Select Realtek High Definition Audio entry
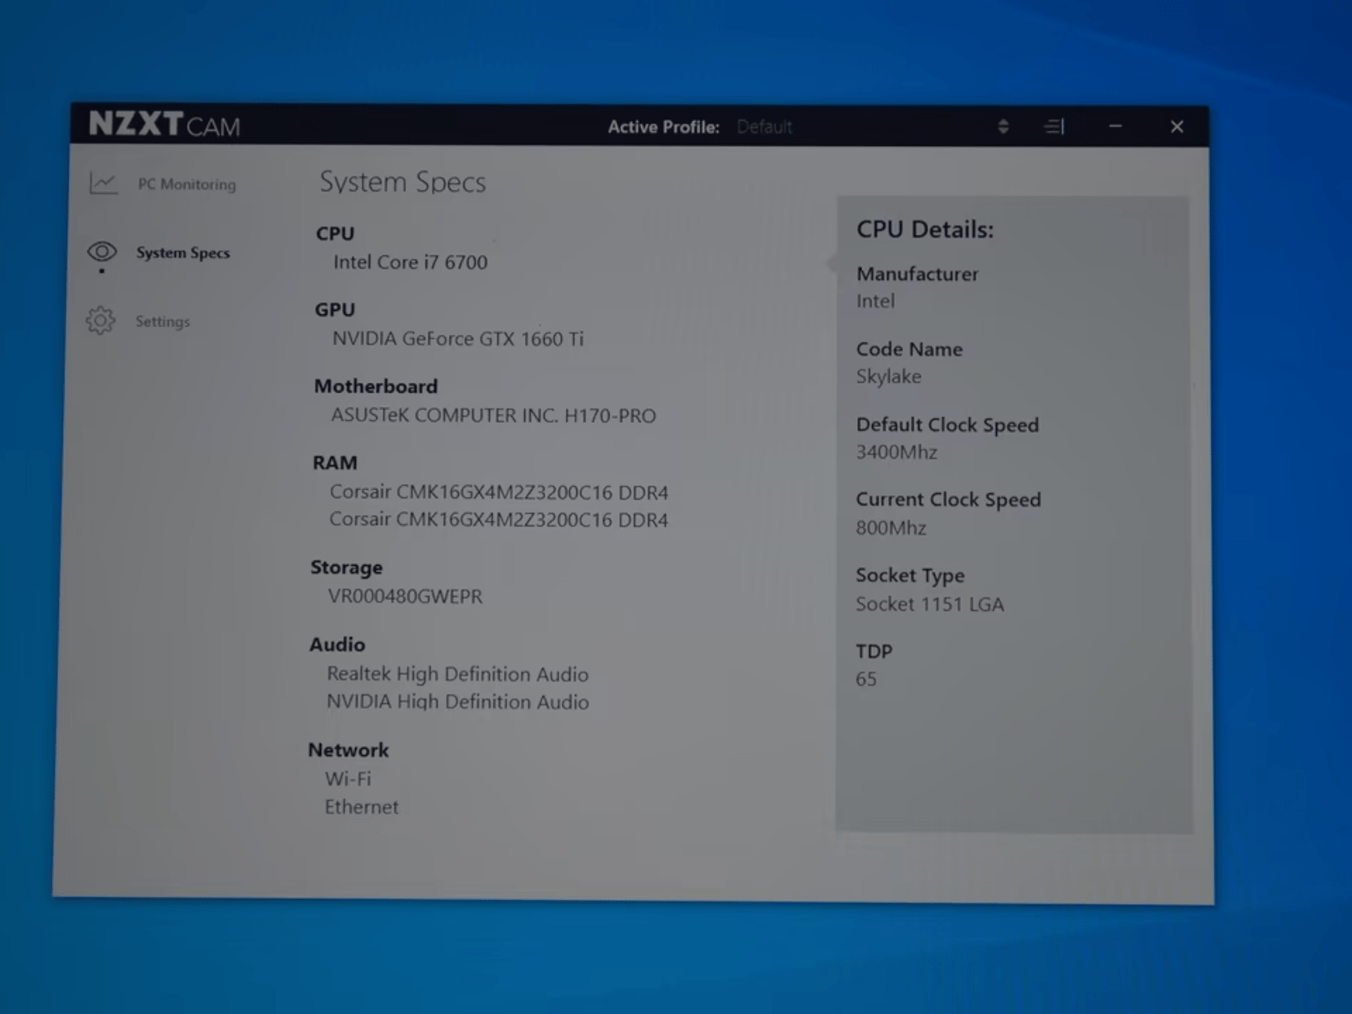This screenshot has width=1352, height=1014. pos(457,674)
